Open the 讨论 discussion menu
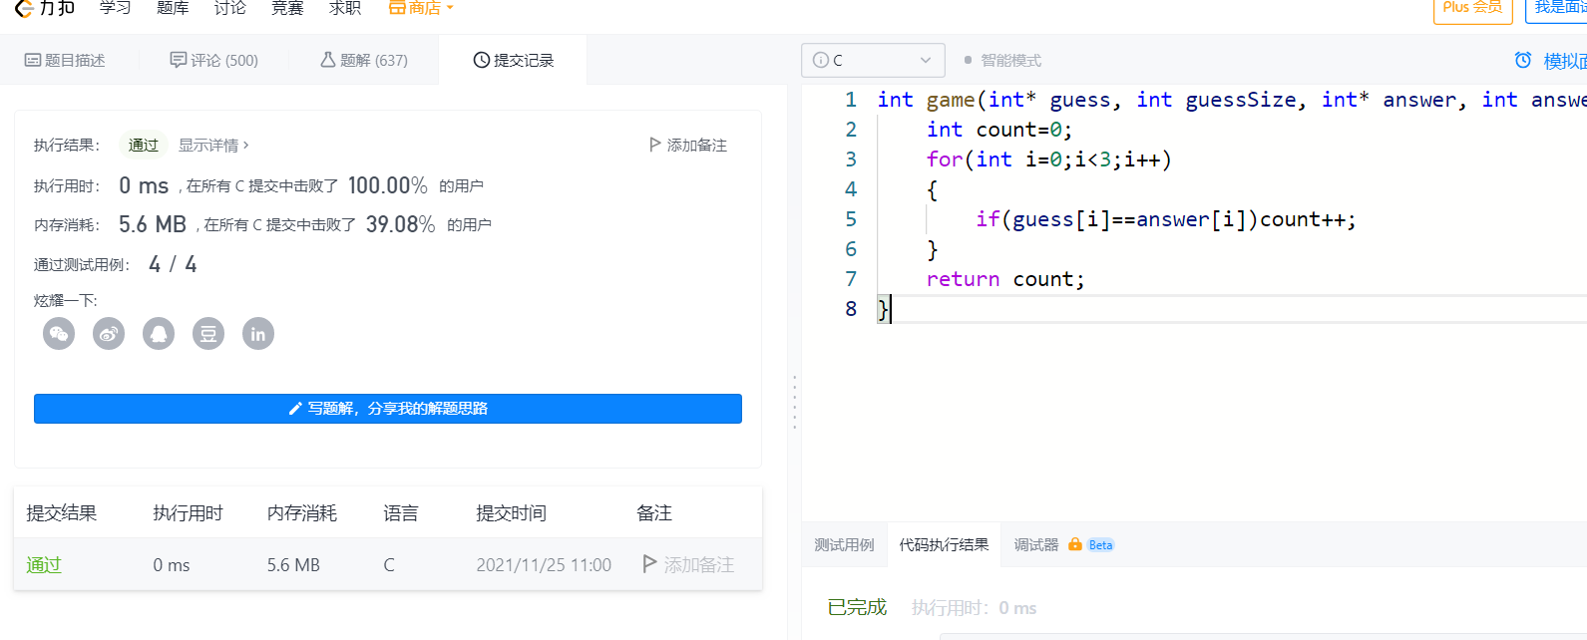 230,8
